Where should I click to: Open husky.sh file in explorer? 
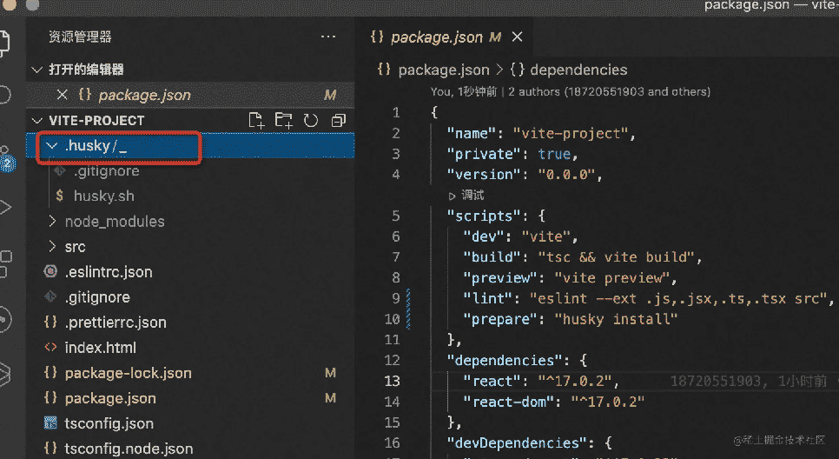click(x=103, y=196)
